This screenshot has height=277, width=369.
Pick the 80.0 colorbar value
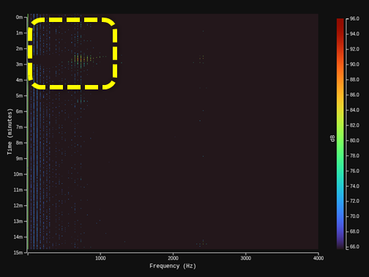[x=354, y=140]
